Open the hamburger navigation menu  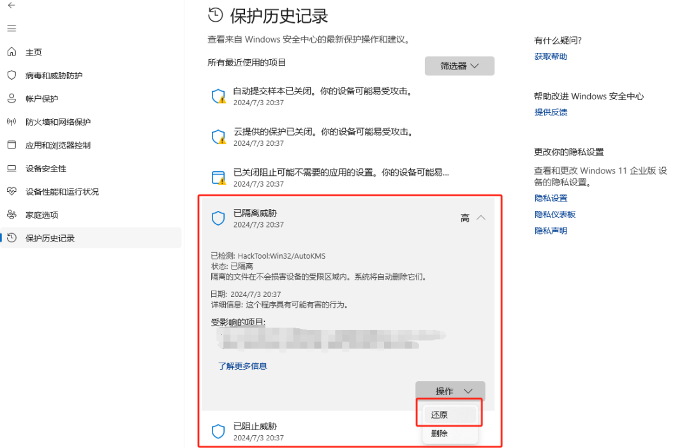(12, 29)
